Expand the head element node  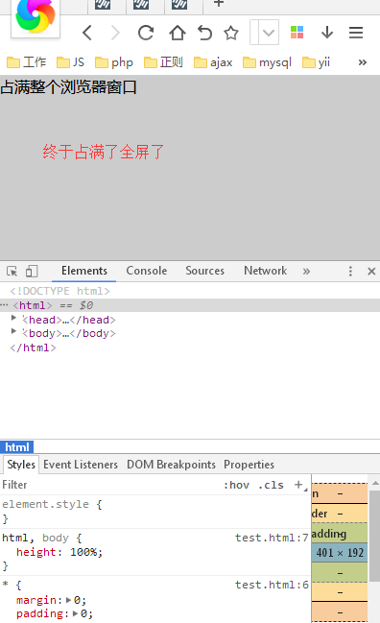(x=13, y=318)
